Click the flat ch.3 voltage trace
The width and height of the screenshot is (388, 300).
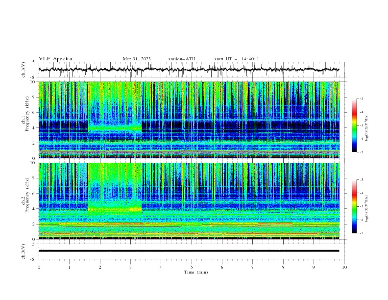(189, 251)
